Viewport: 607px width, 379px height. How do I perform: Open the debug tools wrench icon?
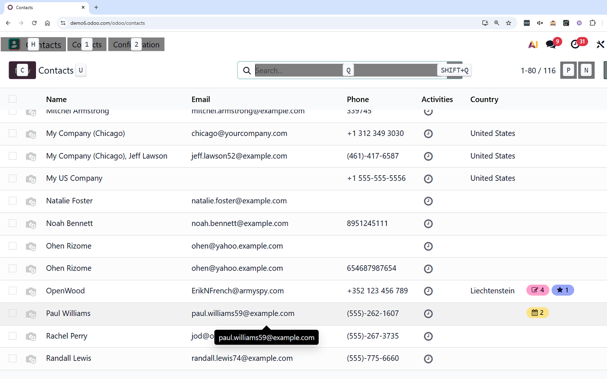coord(600,45)
